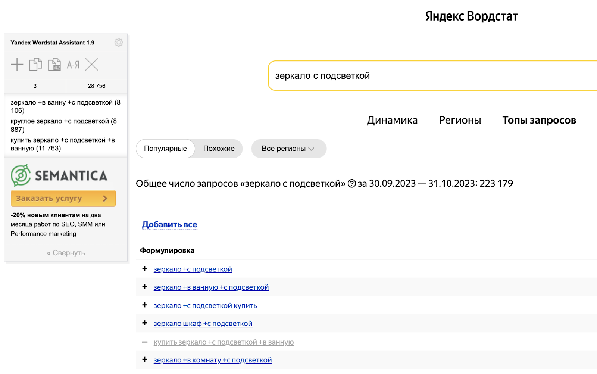Click the search field with «зеркало с подсветкой»
This screenshot has width=597, height=374.
tap(433, 76)
